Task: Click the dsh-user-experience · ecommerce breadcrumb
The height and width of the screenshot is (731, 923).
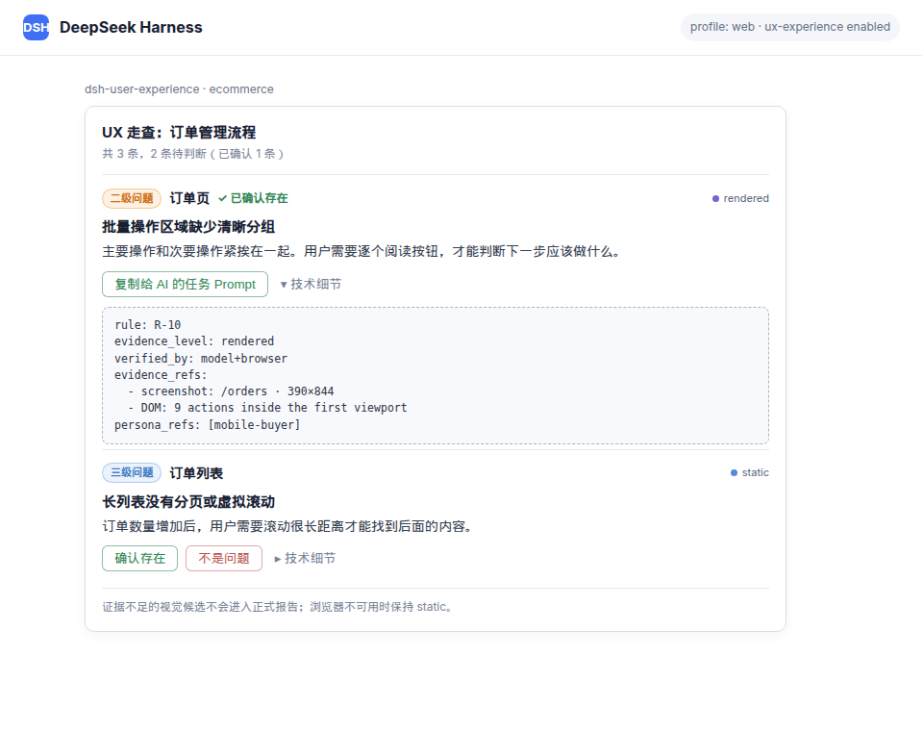Action: click(x=179, y=88)
